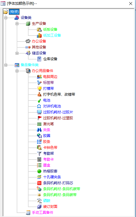Viewport: 136px width, 217px height.
Task: Select the 装订封面 item
Action: (50, 207)
